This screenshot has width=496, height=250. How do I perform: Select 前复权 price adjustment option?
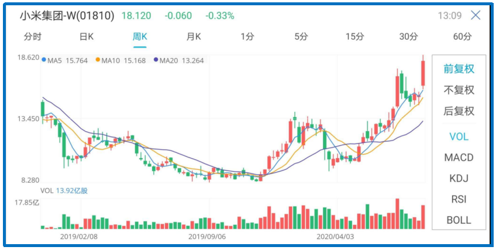coord(459,69)
